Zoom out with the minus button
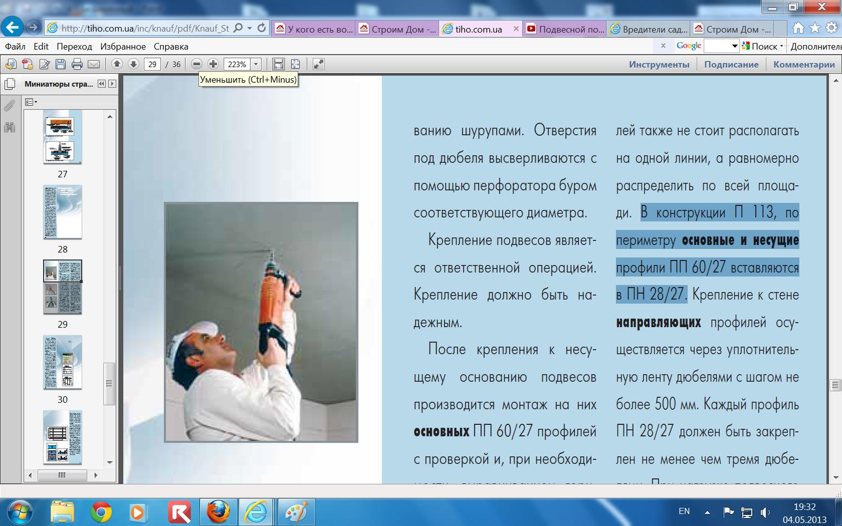Image resolution: width=842 pixels, height=526 pixels. click(196, 64)
